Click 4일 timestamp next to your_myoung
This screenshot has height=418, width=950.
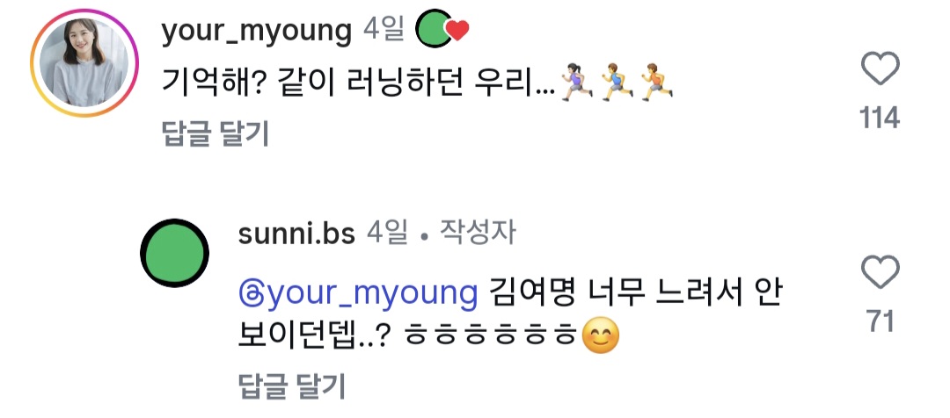pos(384,29)
